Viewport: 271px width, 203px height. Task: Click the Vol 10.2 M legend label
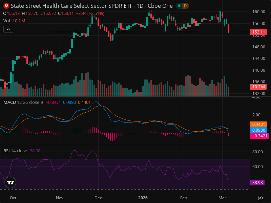point(14,21)
